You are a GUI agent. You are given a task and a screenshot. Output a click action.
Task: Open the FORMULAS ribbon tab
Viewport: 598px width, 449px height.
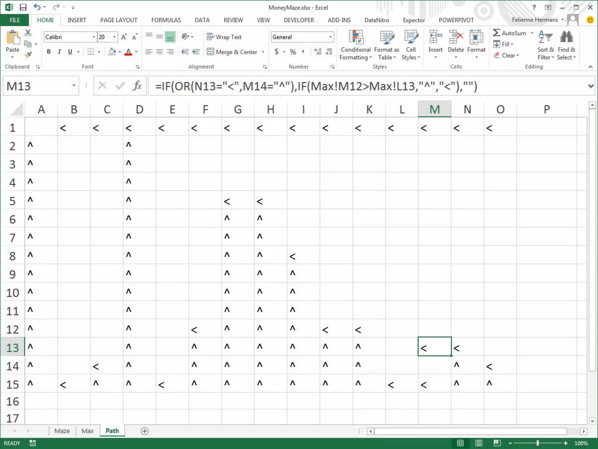(x=166, y=20)
